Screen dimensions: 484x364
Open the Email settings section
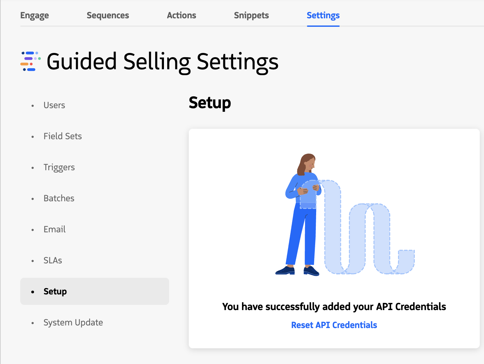pyautogui.click(x=54, y=229)
